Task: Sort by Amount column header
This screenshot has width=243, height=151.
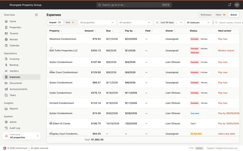Action: (x=90, y=31)
